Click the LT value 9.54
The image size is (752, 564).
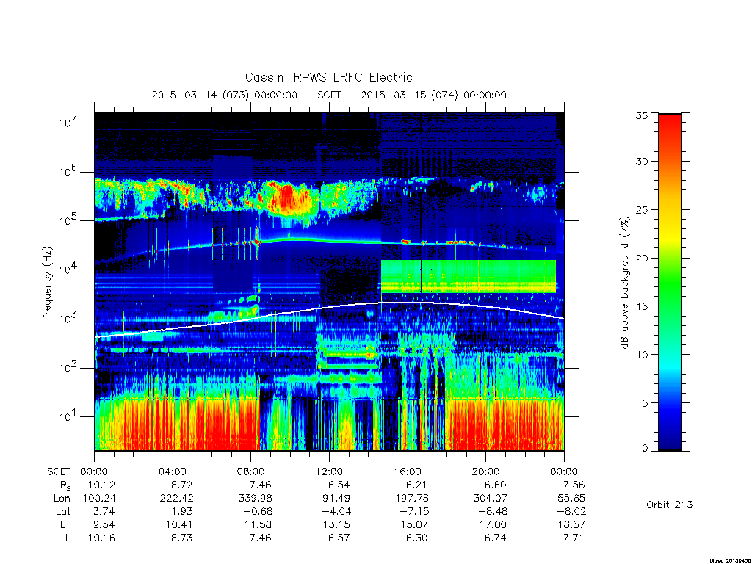point(104,524)
